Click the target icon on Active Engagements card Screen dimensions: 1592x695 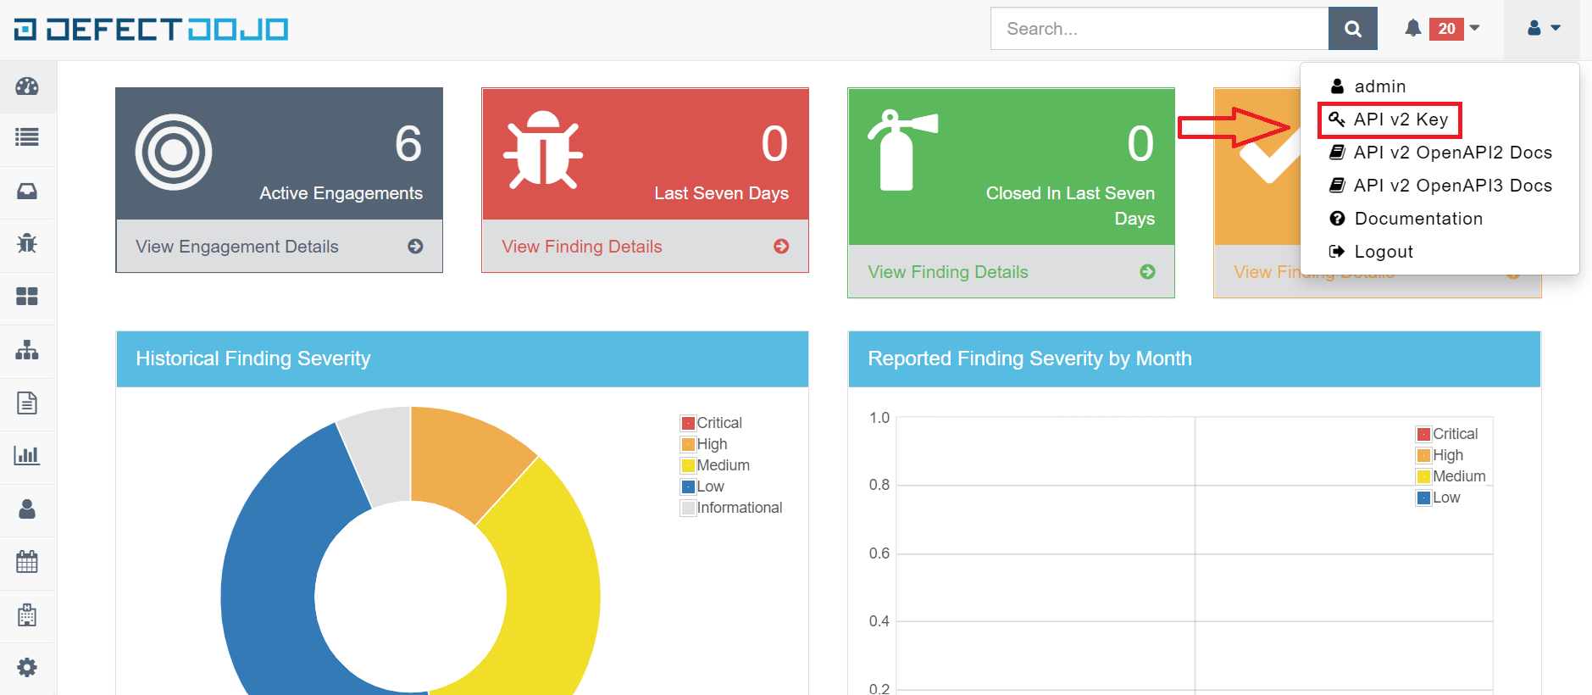[x=174, y=153]
